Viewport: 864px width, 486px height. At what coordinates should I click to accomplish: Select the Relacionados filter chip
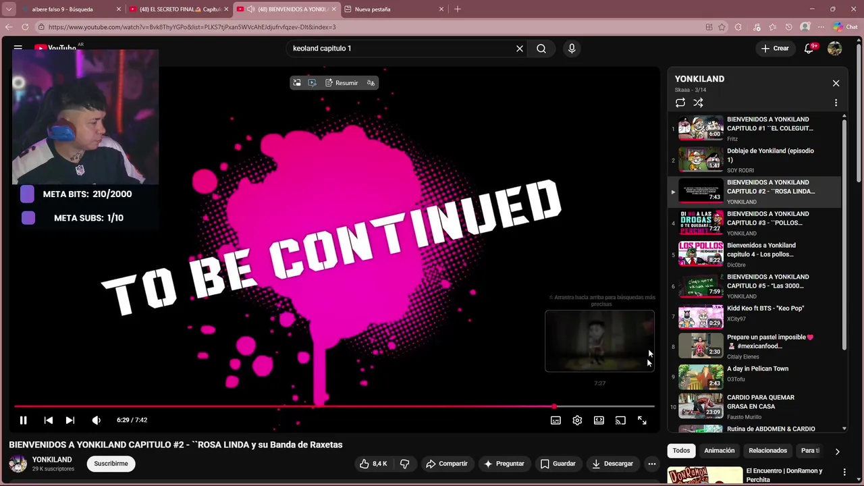point(767,450)
